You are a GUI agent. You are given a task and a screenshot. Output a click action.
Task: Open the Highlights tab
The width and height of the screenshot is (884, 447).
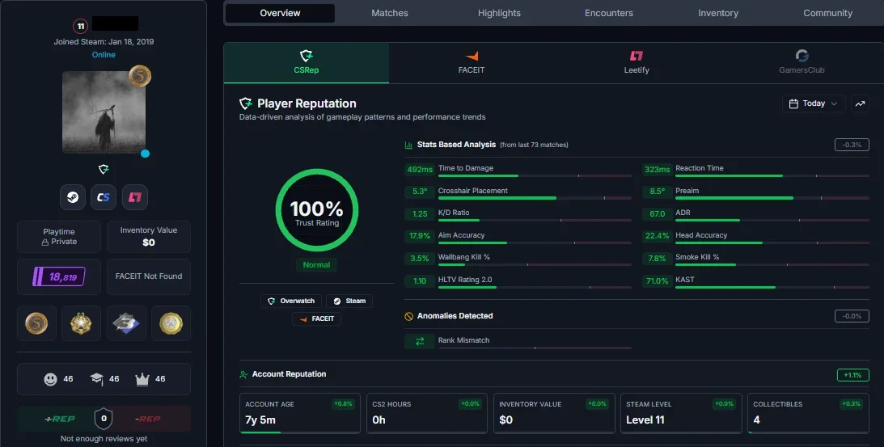(x=499, y=13)
